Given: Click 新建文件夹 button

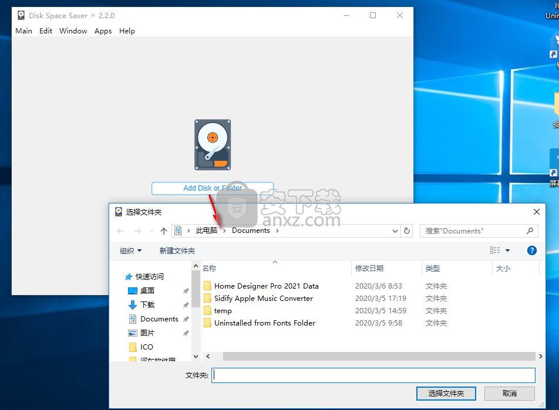Looking at the screenshot, I should 177,251.
